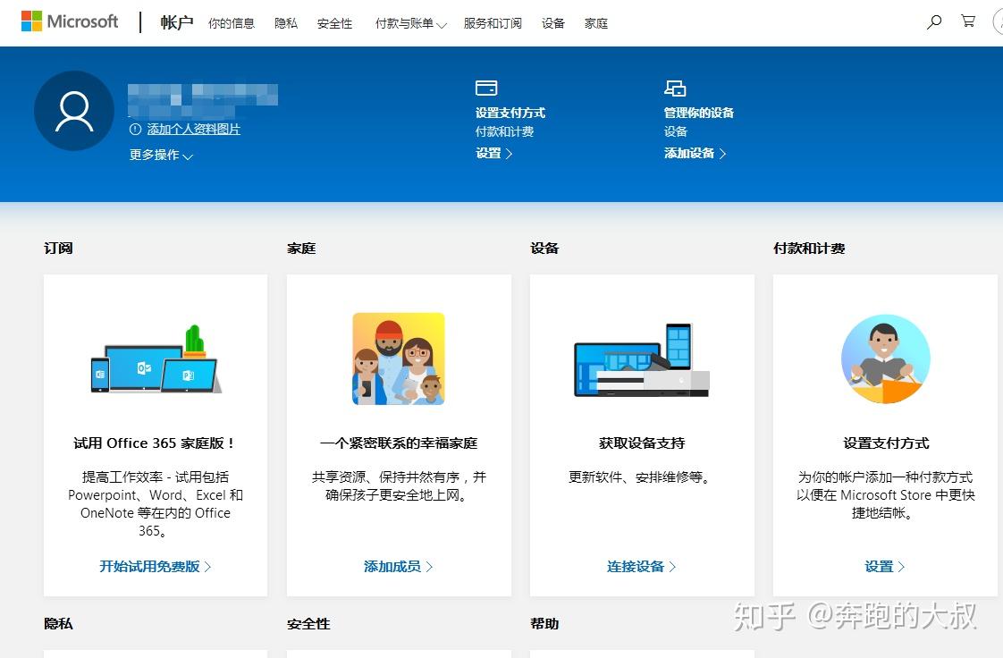Click 开始试用免费版 to try Office 365
Image resolution: width=1003 pixels, height=658 pixels.
[149, 566]
